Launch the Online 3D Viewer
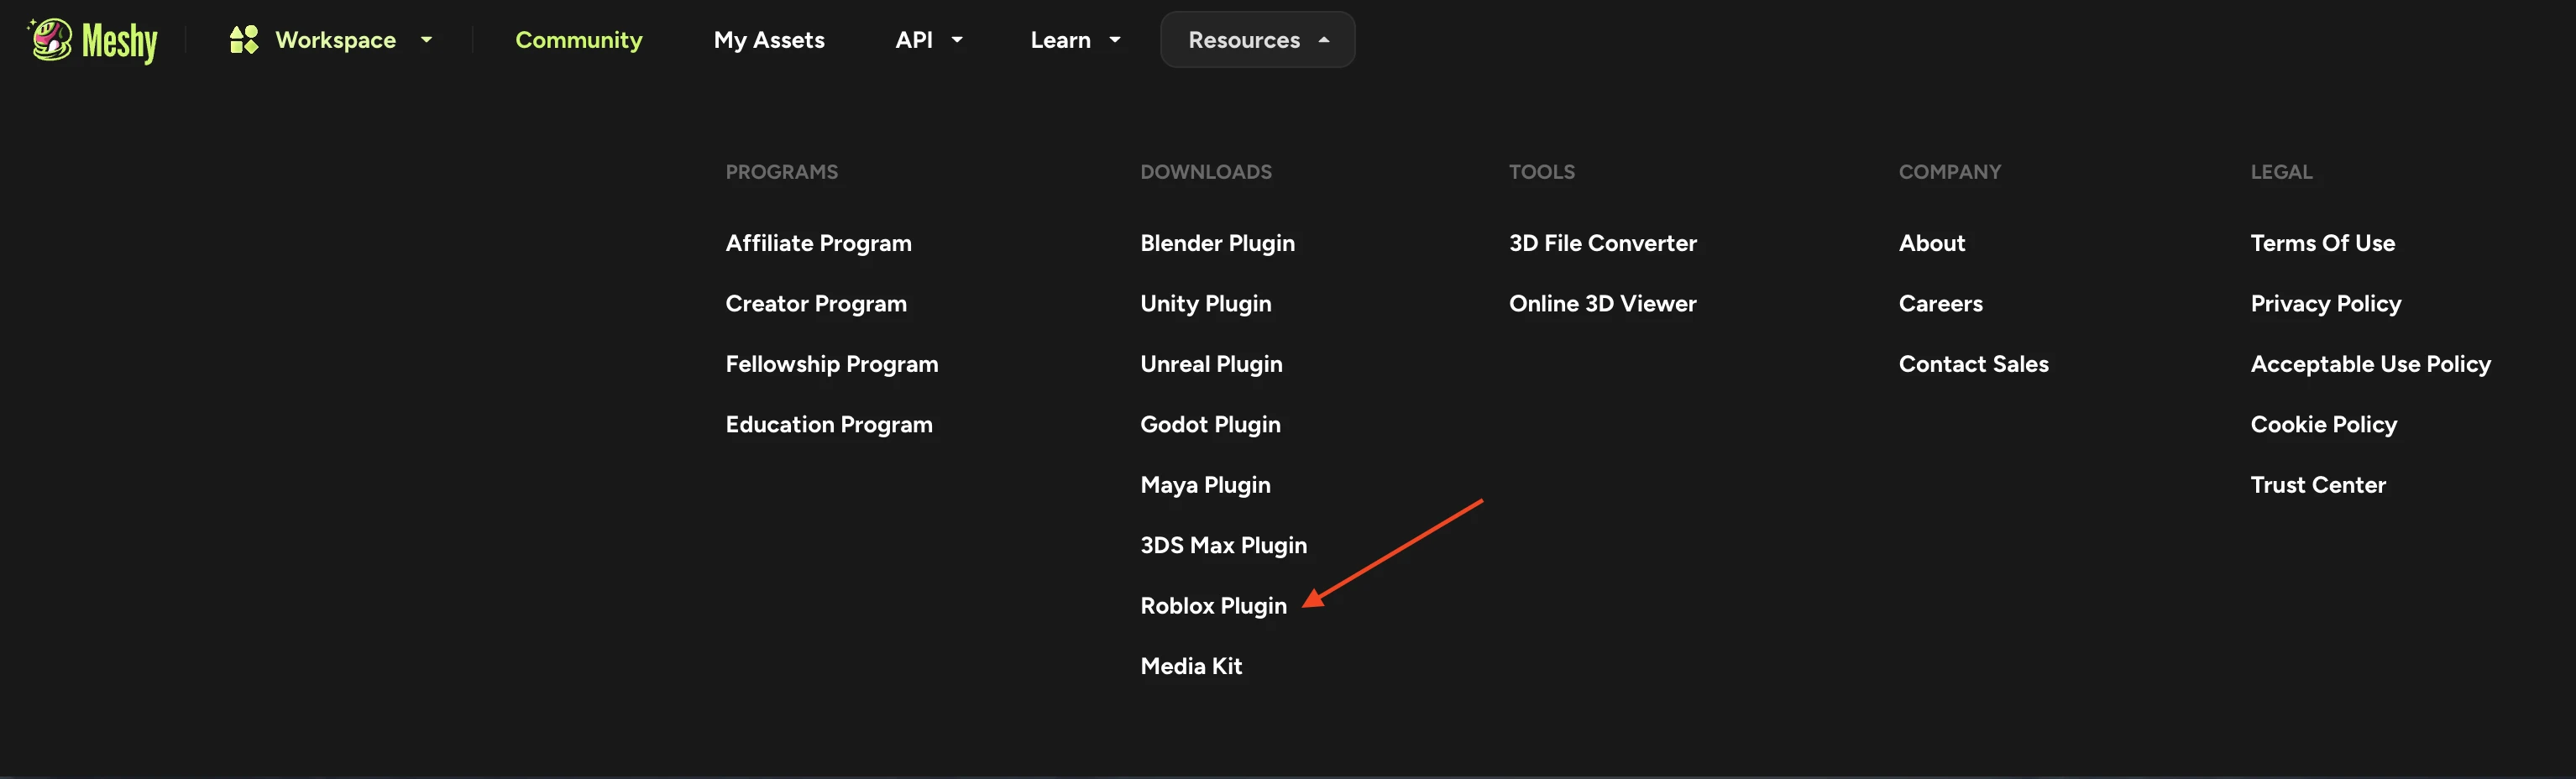Image resolution: width=2576 pixels, height=779 pixels. [1601, 304]
